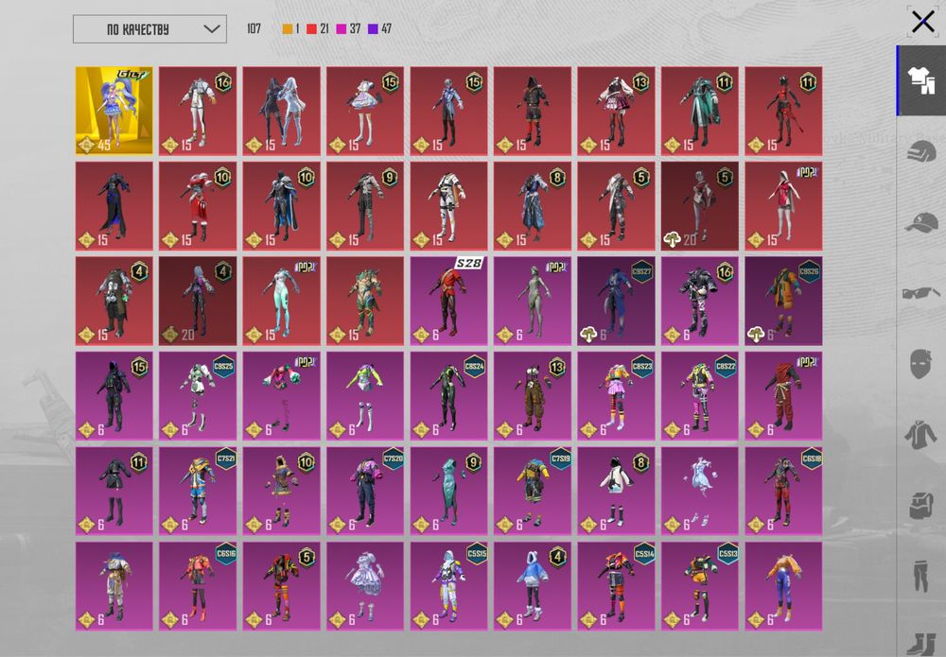946x657 pixels.
Task: Select the red outfit with level 8 badge
Action: click(x=532, y=206)
